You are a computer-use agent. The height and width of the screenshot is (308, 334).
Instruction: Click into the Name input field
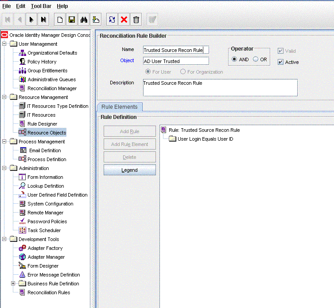click(x=176, y=50)
